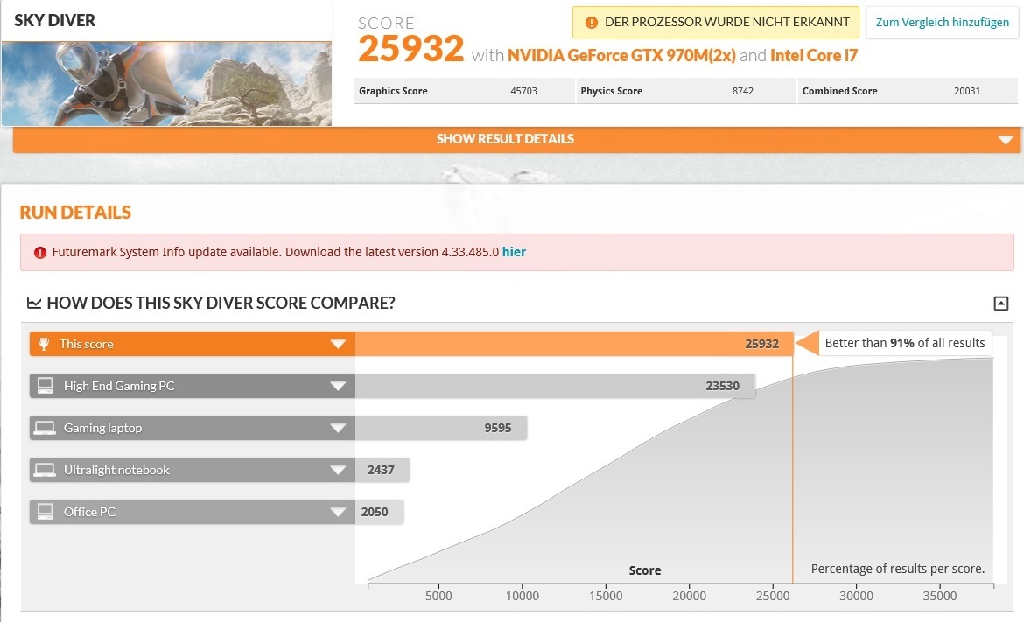Click the orange warning icon in processor notice

point(591,23)
